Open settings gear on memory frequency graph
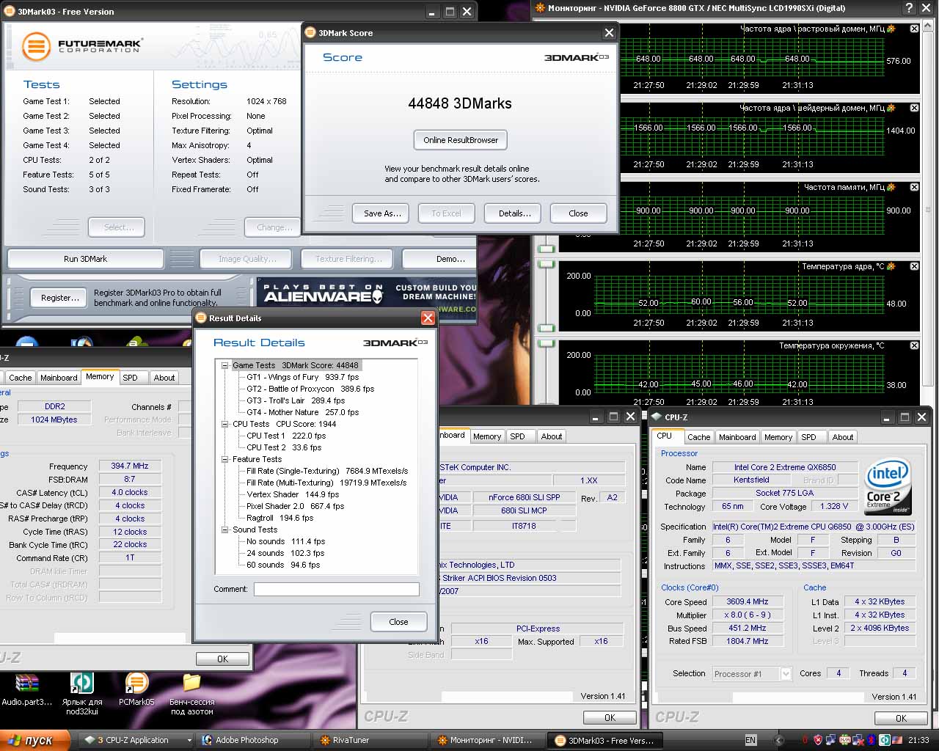This screenshot has width=939, height=751. tap(891, 187)
